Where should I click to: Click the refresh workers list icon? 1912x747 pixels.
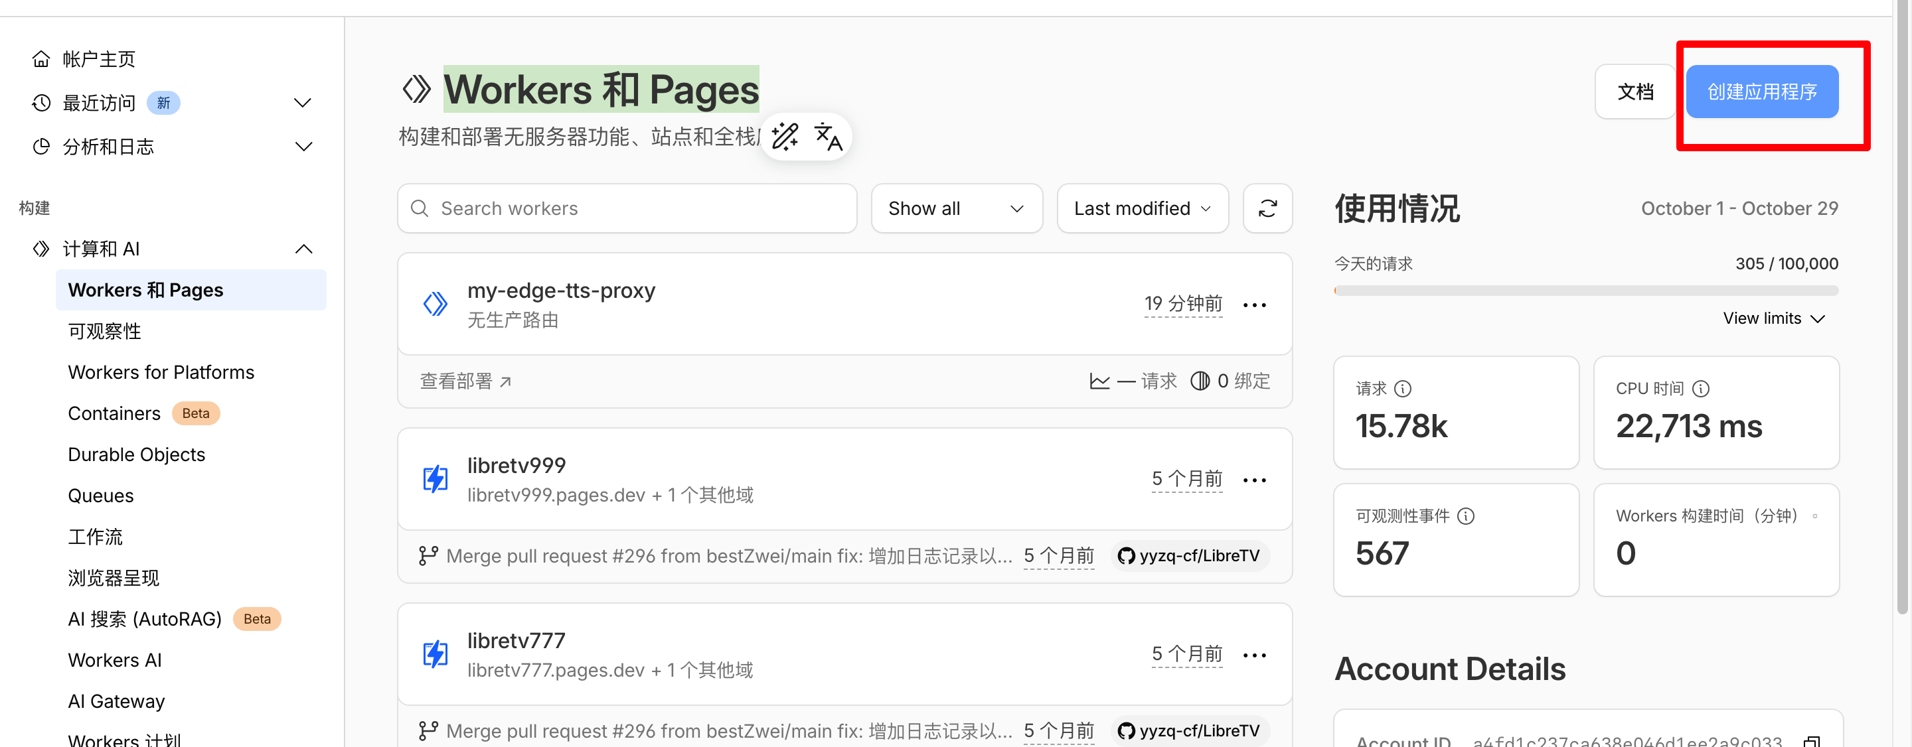pos(1267,208)
